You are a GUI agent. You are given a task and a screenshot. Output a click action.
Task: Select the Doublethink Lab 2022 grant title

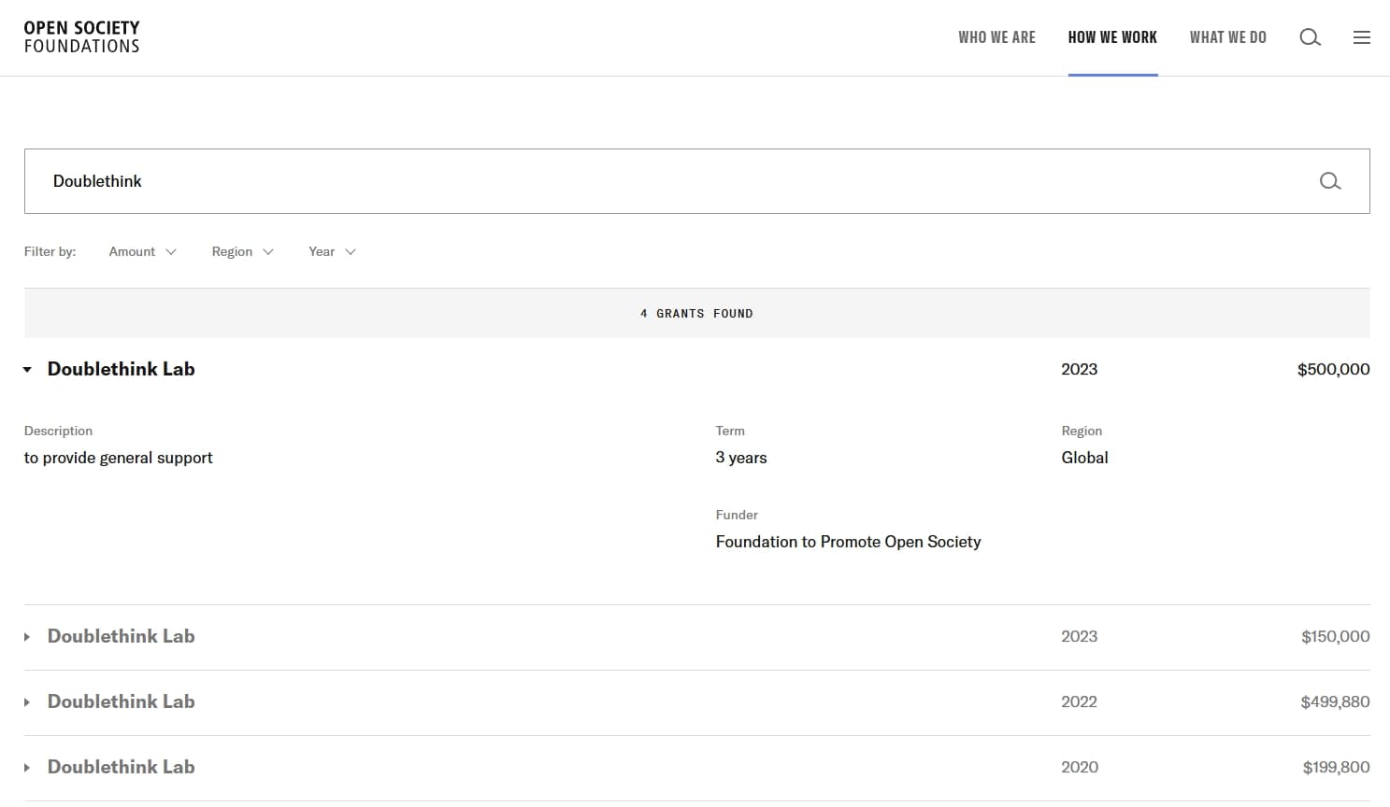(121, 701)
